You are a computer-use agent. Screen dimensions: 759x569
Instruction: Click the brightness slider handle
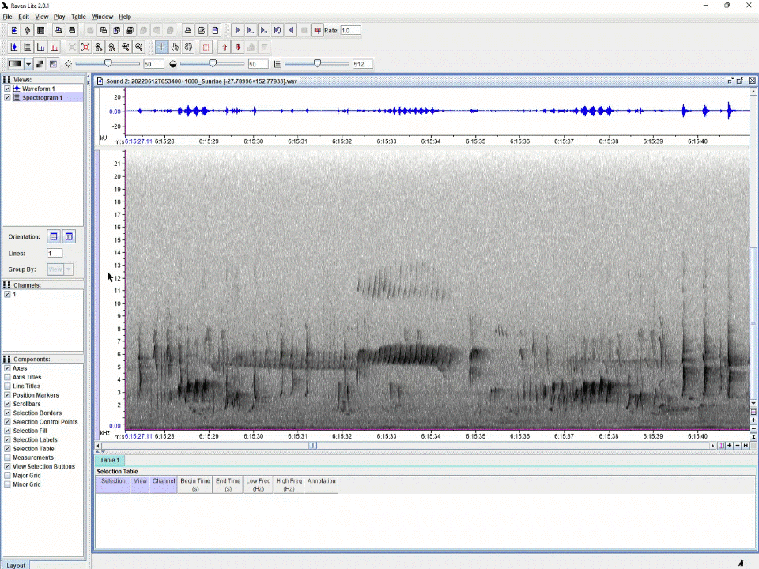pos(108,63)
